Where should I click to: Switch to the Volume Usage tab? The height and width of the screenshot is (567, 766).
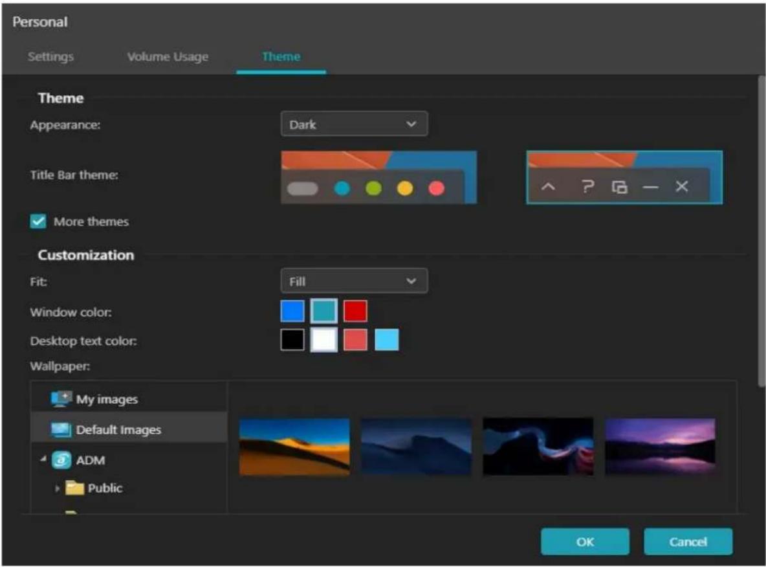pos(168,57)
